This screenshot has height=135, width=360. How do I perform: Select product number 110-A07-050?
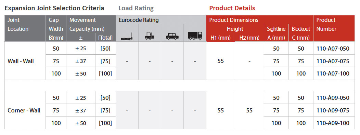[x=333, y=49]
